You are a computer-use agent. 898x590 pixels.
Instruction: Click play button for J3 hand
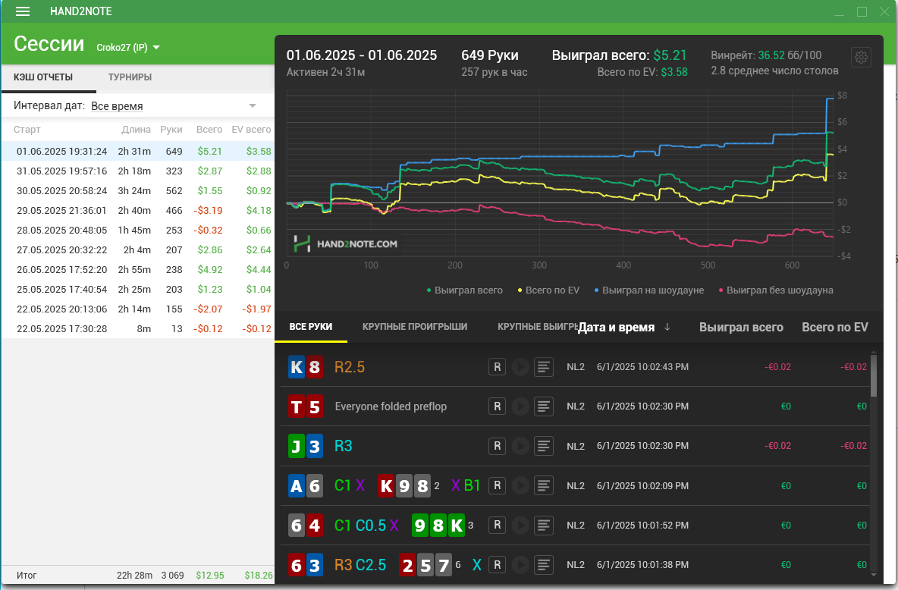(x=520, y=446)
